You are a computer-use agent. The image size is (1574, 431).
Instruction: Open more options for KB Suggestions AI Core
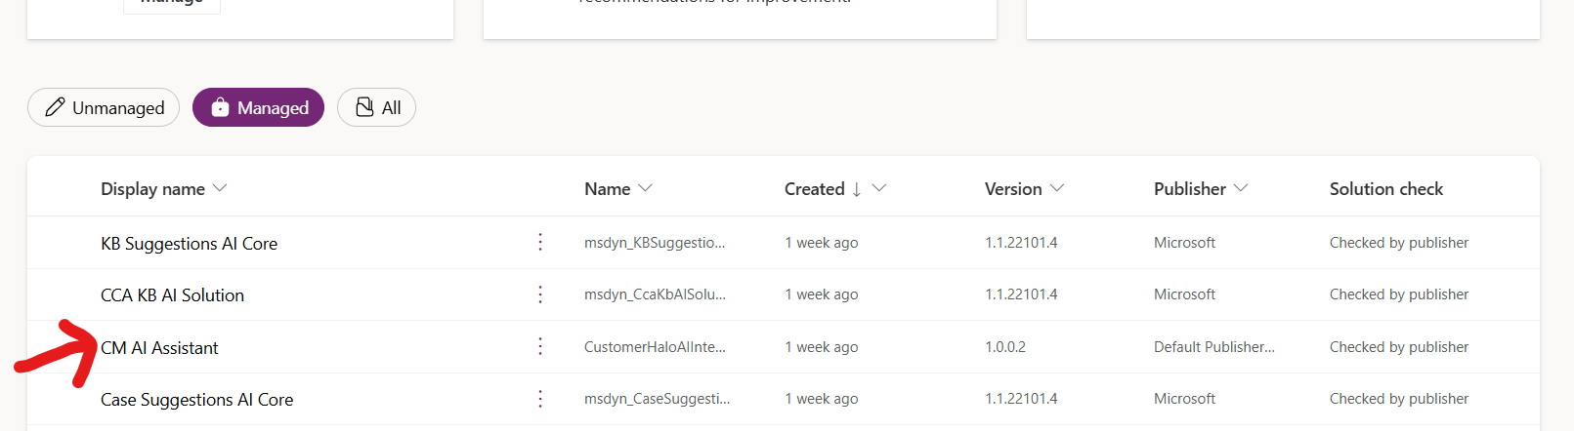pyautogui.click(x=540, y=242)
